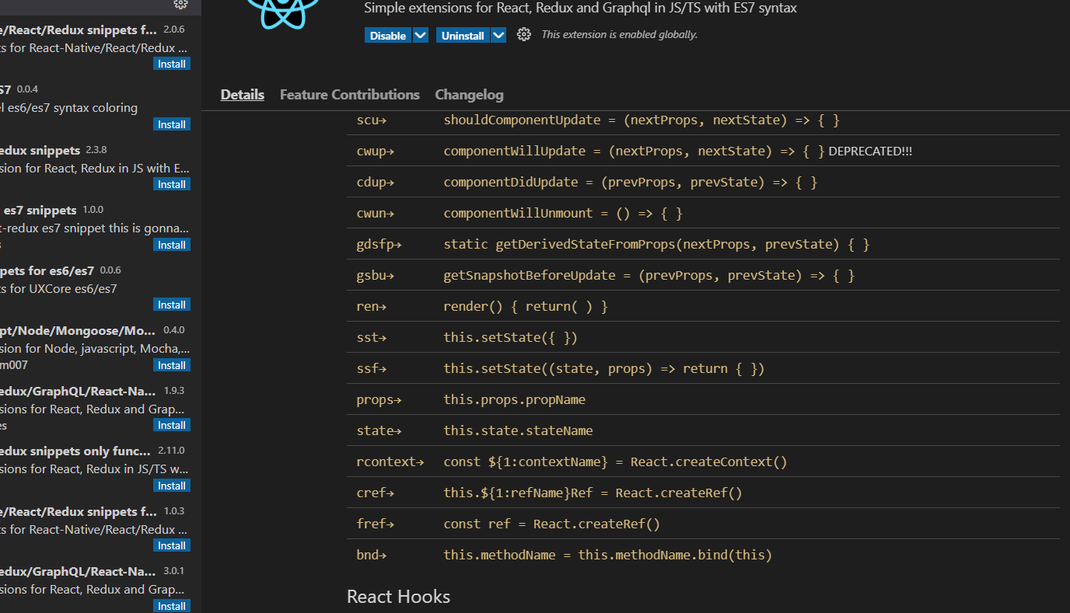
Task: Click the Uninstall extension button
Action: [x=463, y=36]
